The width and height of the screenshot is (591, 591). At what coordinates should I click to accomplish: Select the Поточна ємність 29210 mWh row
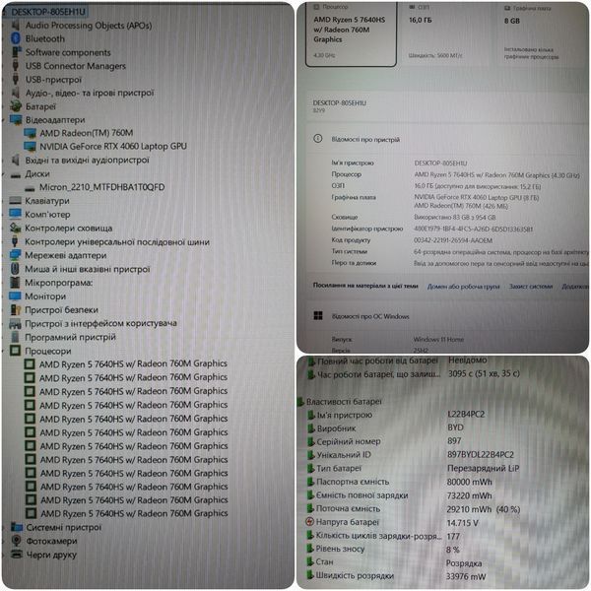pos(413,509)
